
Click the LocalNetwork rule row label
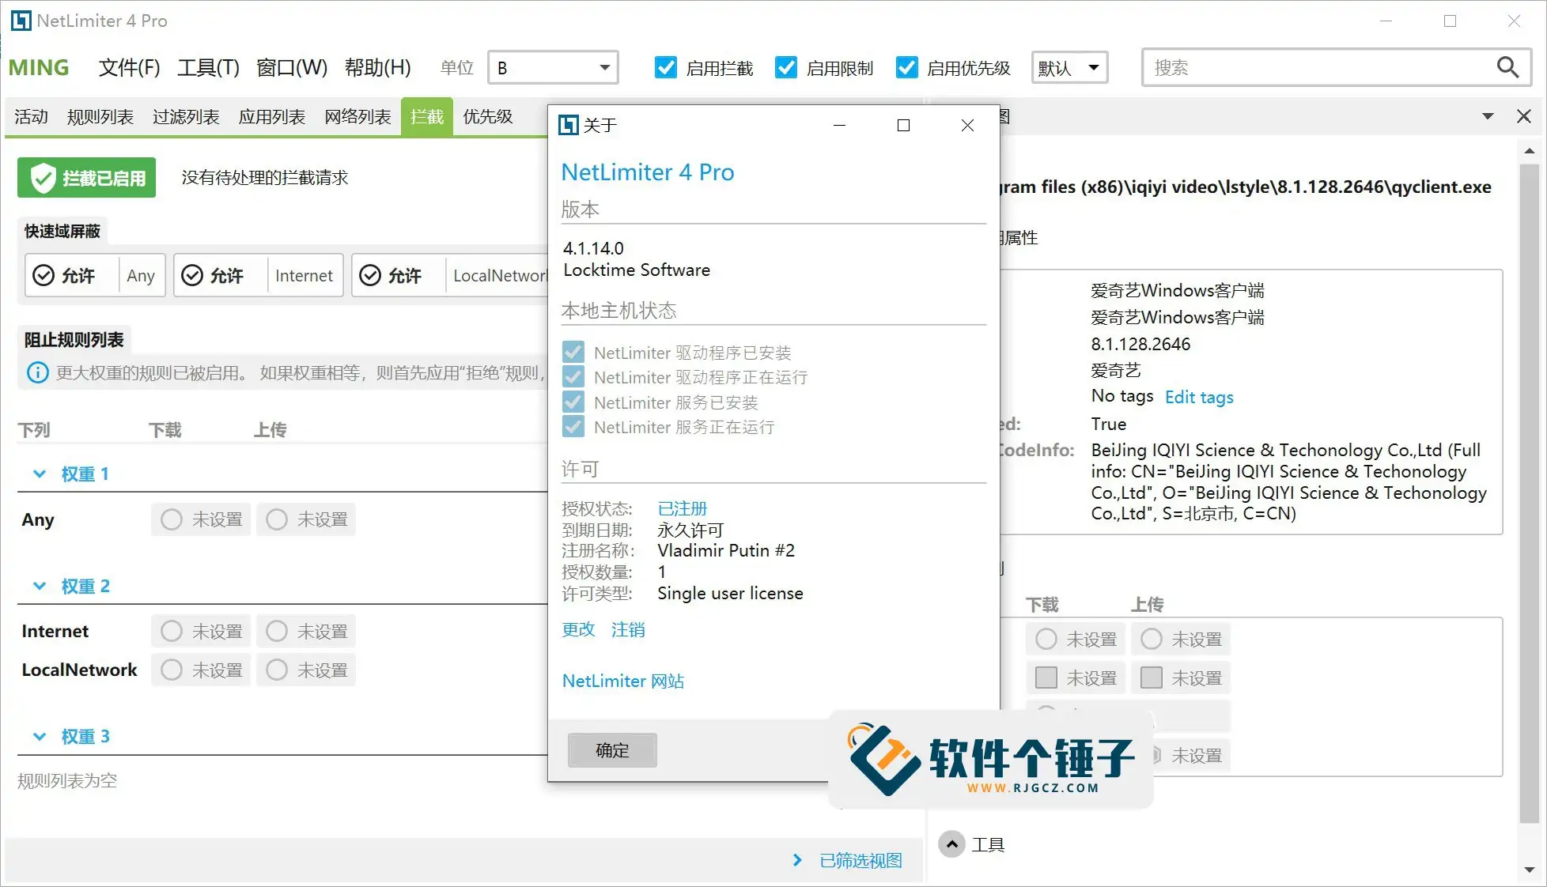[79, 670]
